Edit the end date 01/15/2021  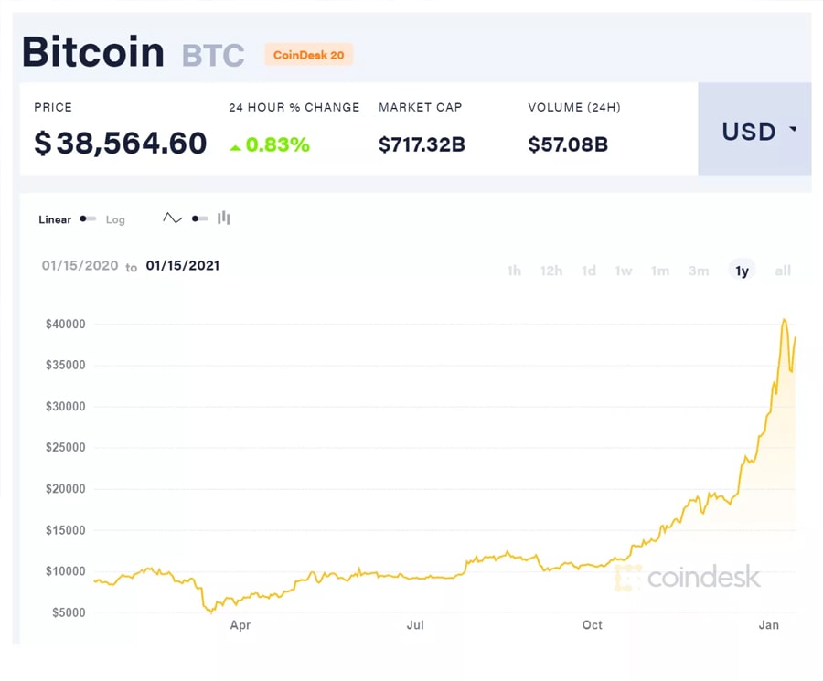[x=183, y=266]
